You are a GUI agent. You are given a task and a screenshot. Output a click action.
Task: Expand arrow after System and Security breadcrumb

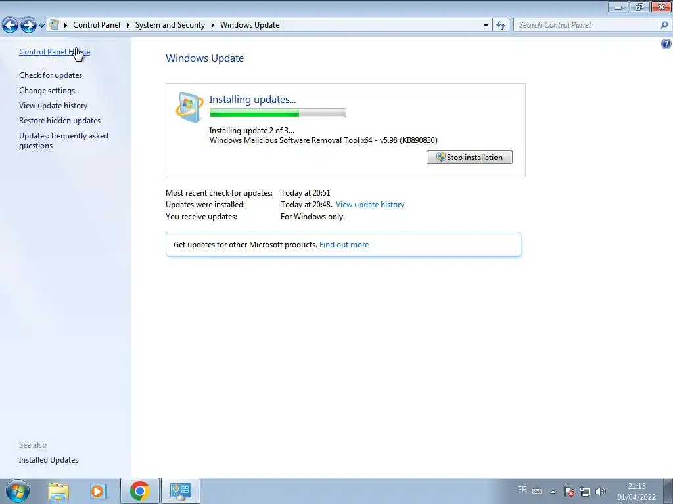click(x=212, y=25)
